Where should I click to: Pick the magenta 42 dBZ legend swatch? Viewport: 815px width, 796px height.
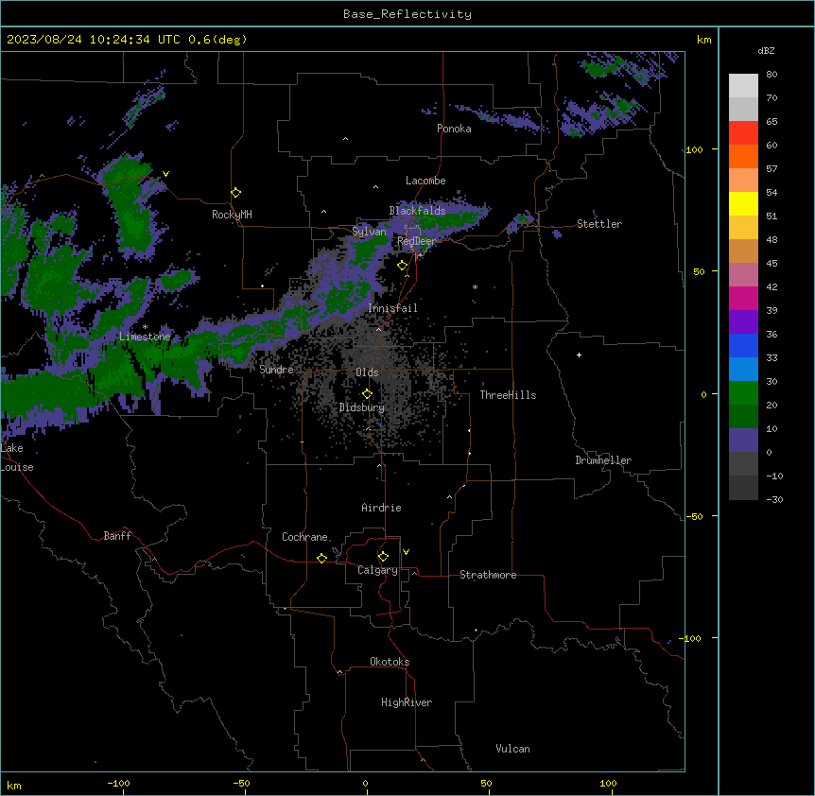pyautogui.click(x=743, y=298)
